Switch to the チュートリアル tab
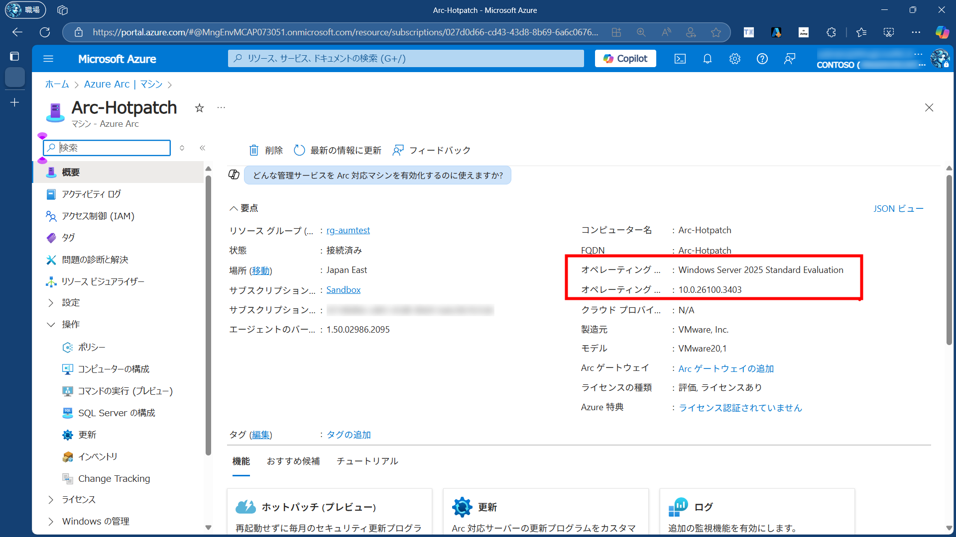Screen dimensions: 956x537 coord(367,461)
